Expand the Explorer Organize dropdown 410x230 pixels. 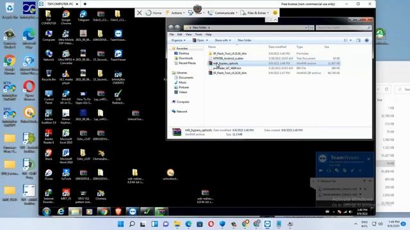coord(178,40)
